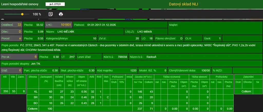
Task: Click the Porost value e
Action: click(x=20, y=38)
